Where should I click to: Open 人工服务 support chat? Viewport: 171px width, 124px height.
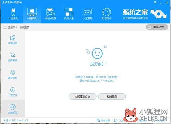tap(88, 14)
